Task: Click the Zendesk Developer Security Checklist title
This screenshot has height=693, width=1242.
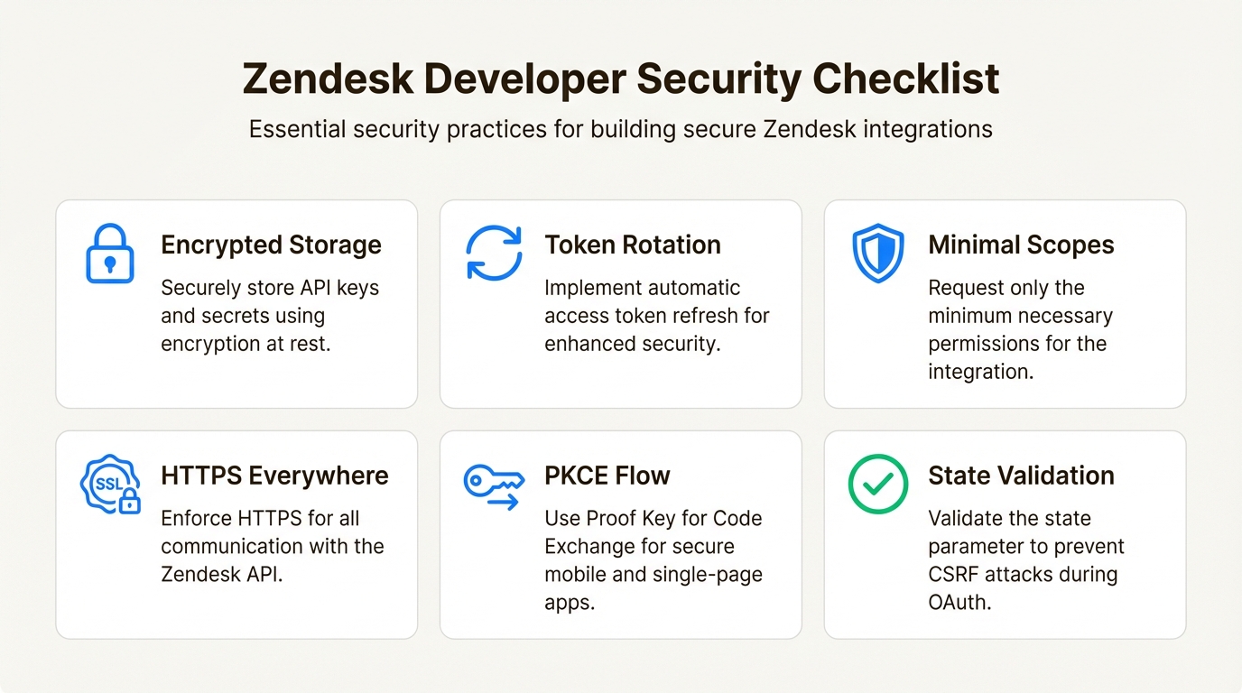Action: [x=621, y=79]
